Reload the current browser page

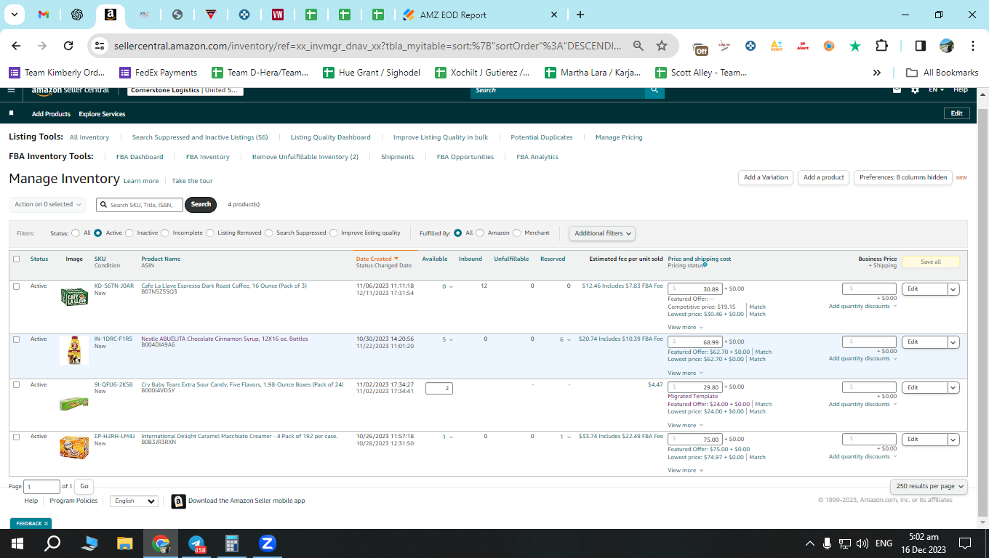coord(68,46)
